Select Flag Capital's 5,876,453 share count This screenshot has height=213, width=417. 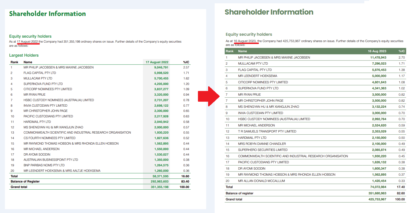[379, 70]
